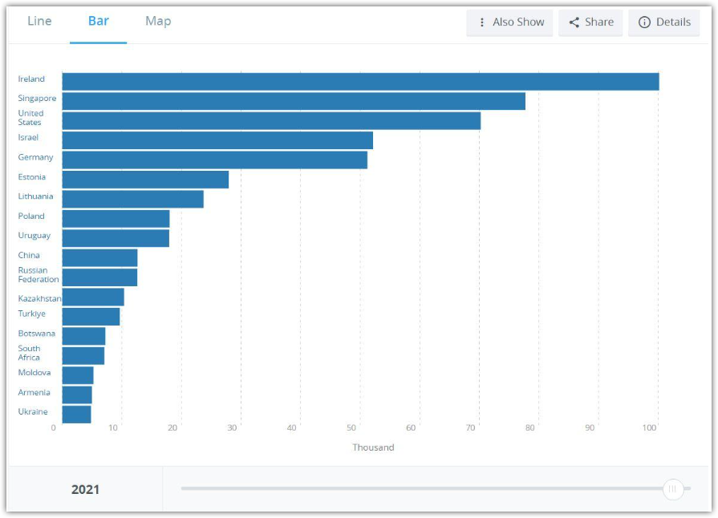Click the Singapore bar

tap(294, 101)
